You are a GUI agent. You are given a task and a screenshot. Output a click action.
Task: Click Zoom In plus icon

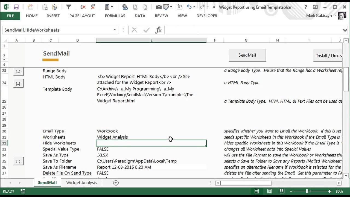329,191
